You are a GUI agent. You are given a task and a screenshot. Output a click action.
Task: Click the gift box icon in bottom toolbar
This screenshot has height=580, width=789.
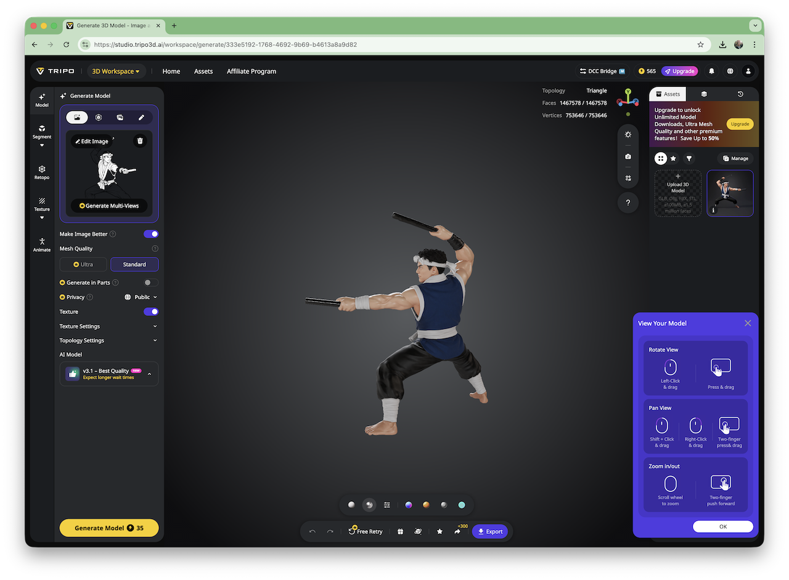400,531
